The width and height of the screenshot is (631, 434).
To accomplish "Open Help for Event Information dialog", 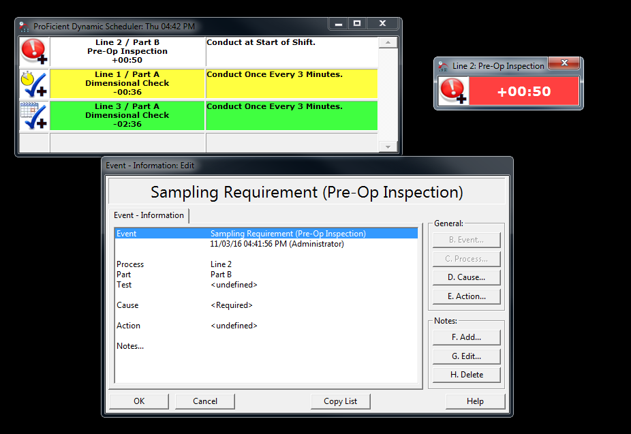I will [x=475, y=401].
